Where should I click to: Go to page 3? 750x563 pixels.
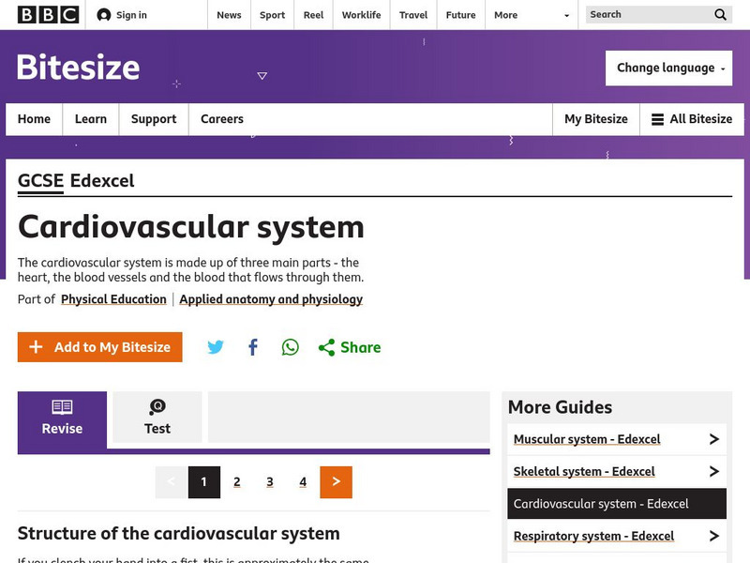(x=270, y=482)
